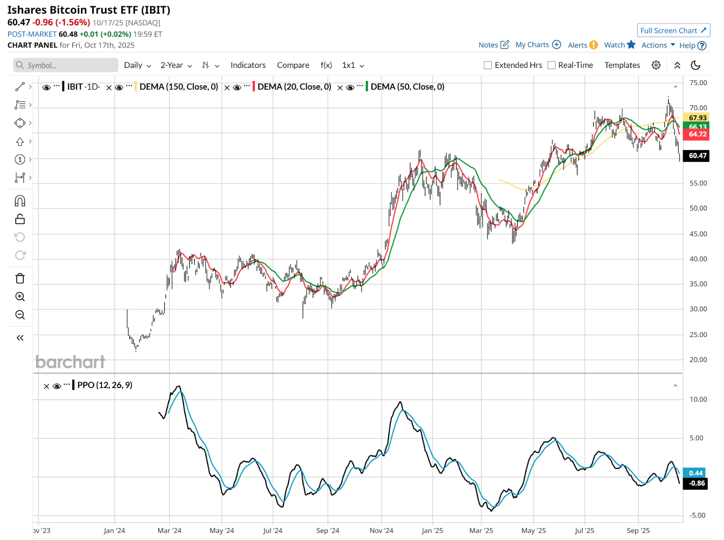Hide the PPO (12, 26, 9) study
Viewport: 724px width, 540px height.
coord(57,386)
